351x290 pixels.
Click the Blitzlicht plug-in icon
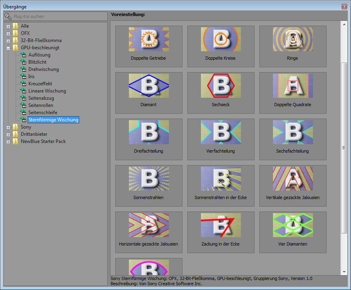click(23, 62)
